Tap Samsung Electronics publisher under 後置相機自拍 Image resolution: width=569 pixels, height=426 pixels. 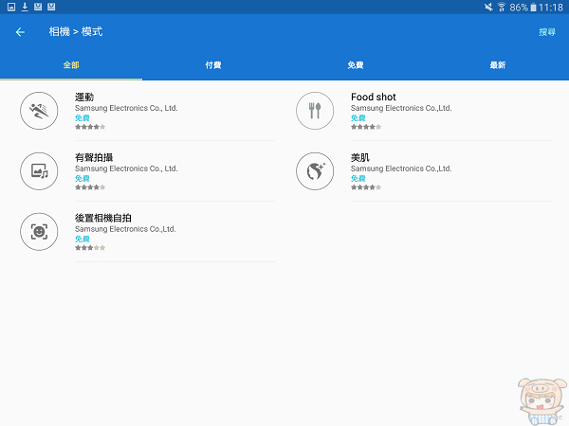[125, 229]
